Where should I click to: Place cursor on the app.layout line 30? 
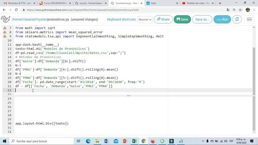pyautogui.click(x=42, y=124)
